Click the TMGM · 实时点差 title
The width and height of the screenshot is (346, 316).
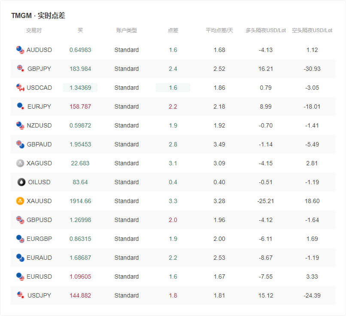38,15
